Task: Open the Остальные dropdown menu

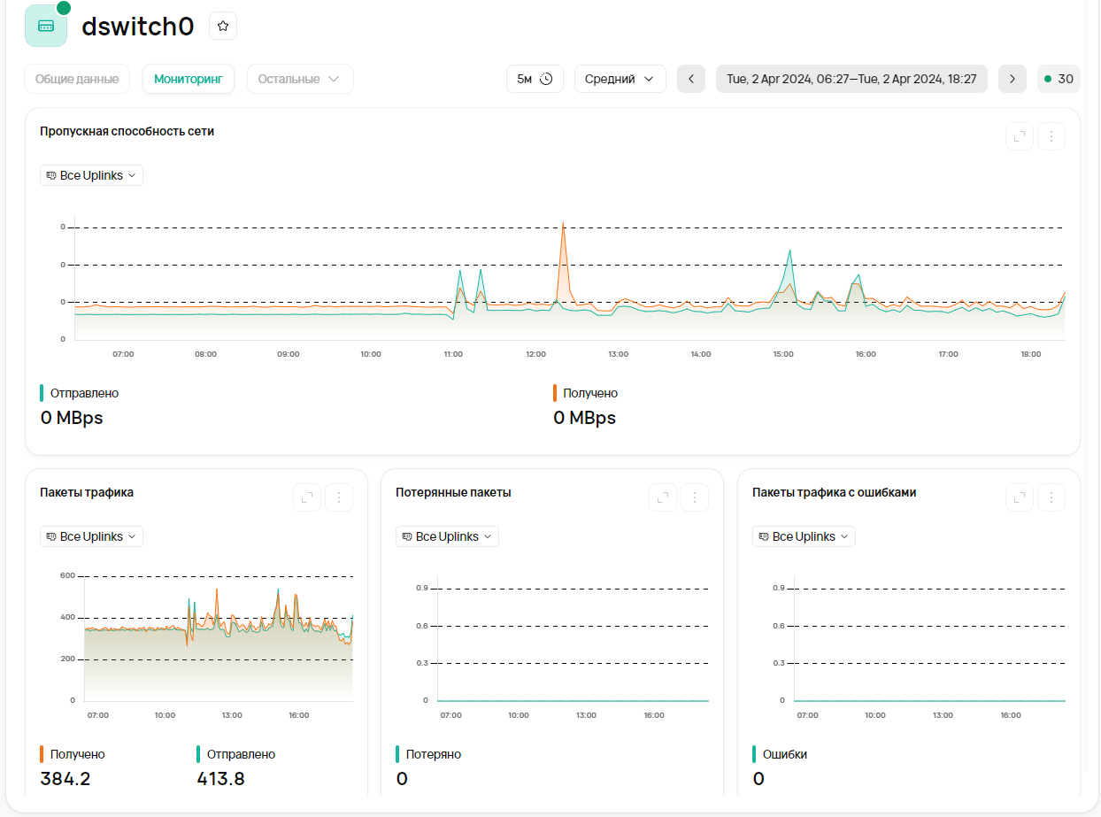Action: tap(299, 79)
